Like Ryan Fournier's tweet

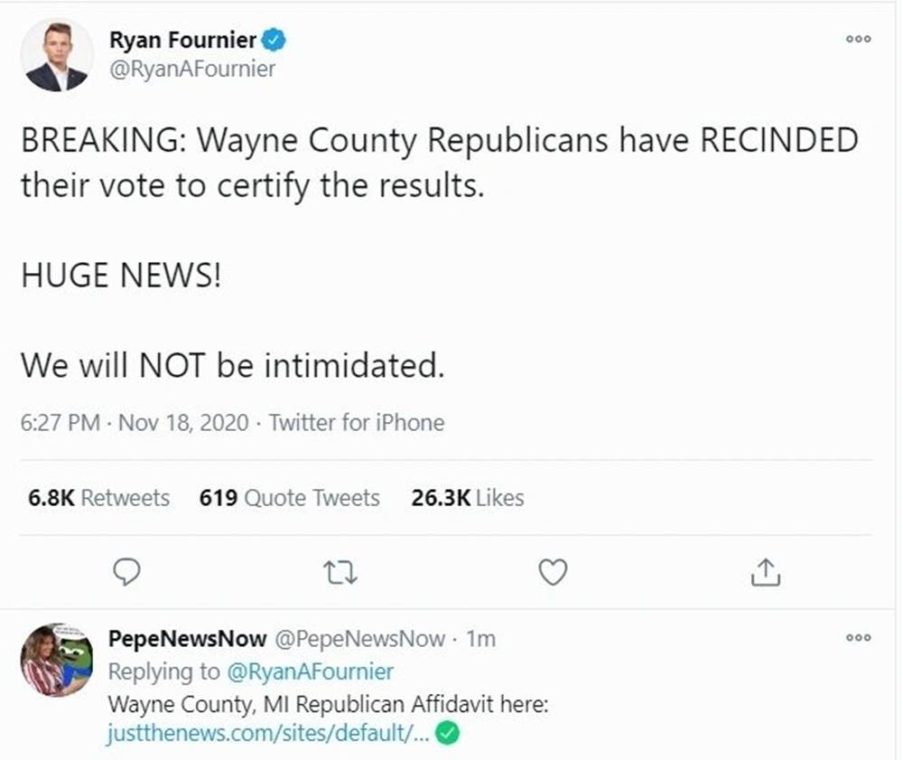[x=553, y=571]
